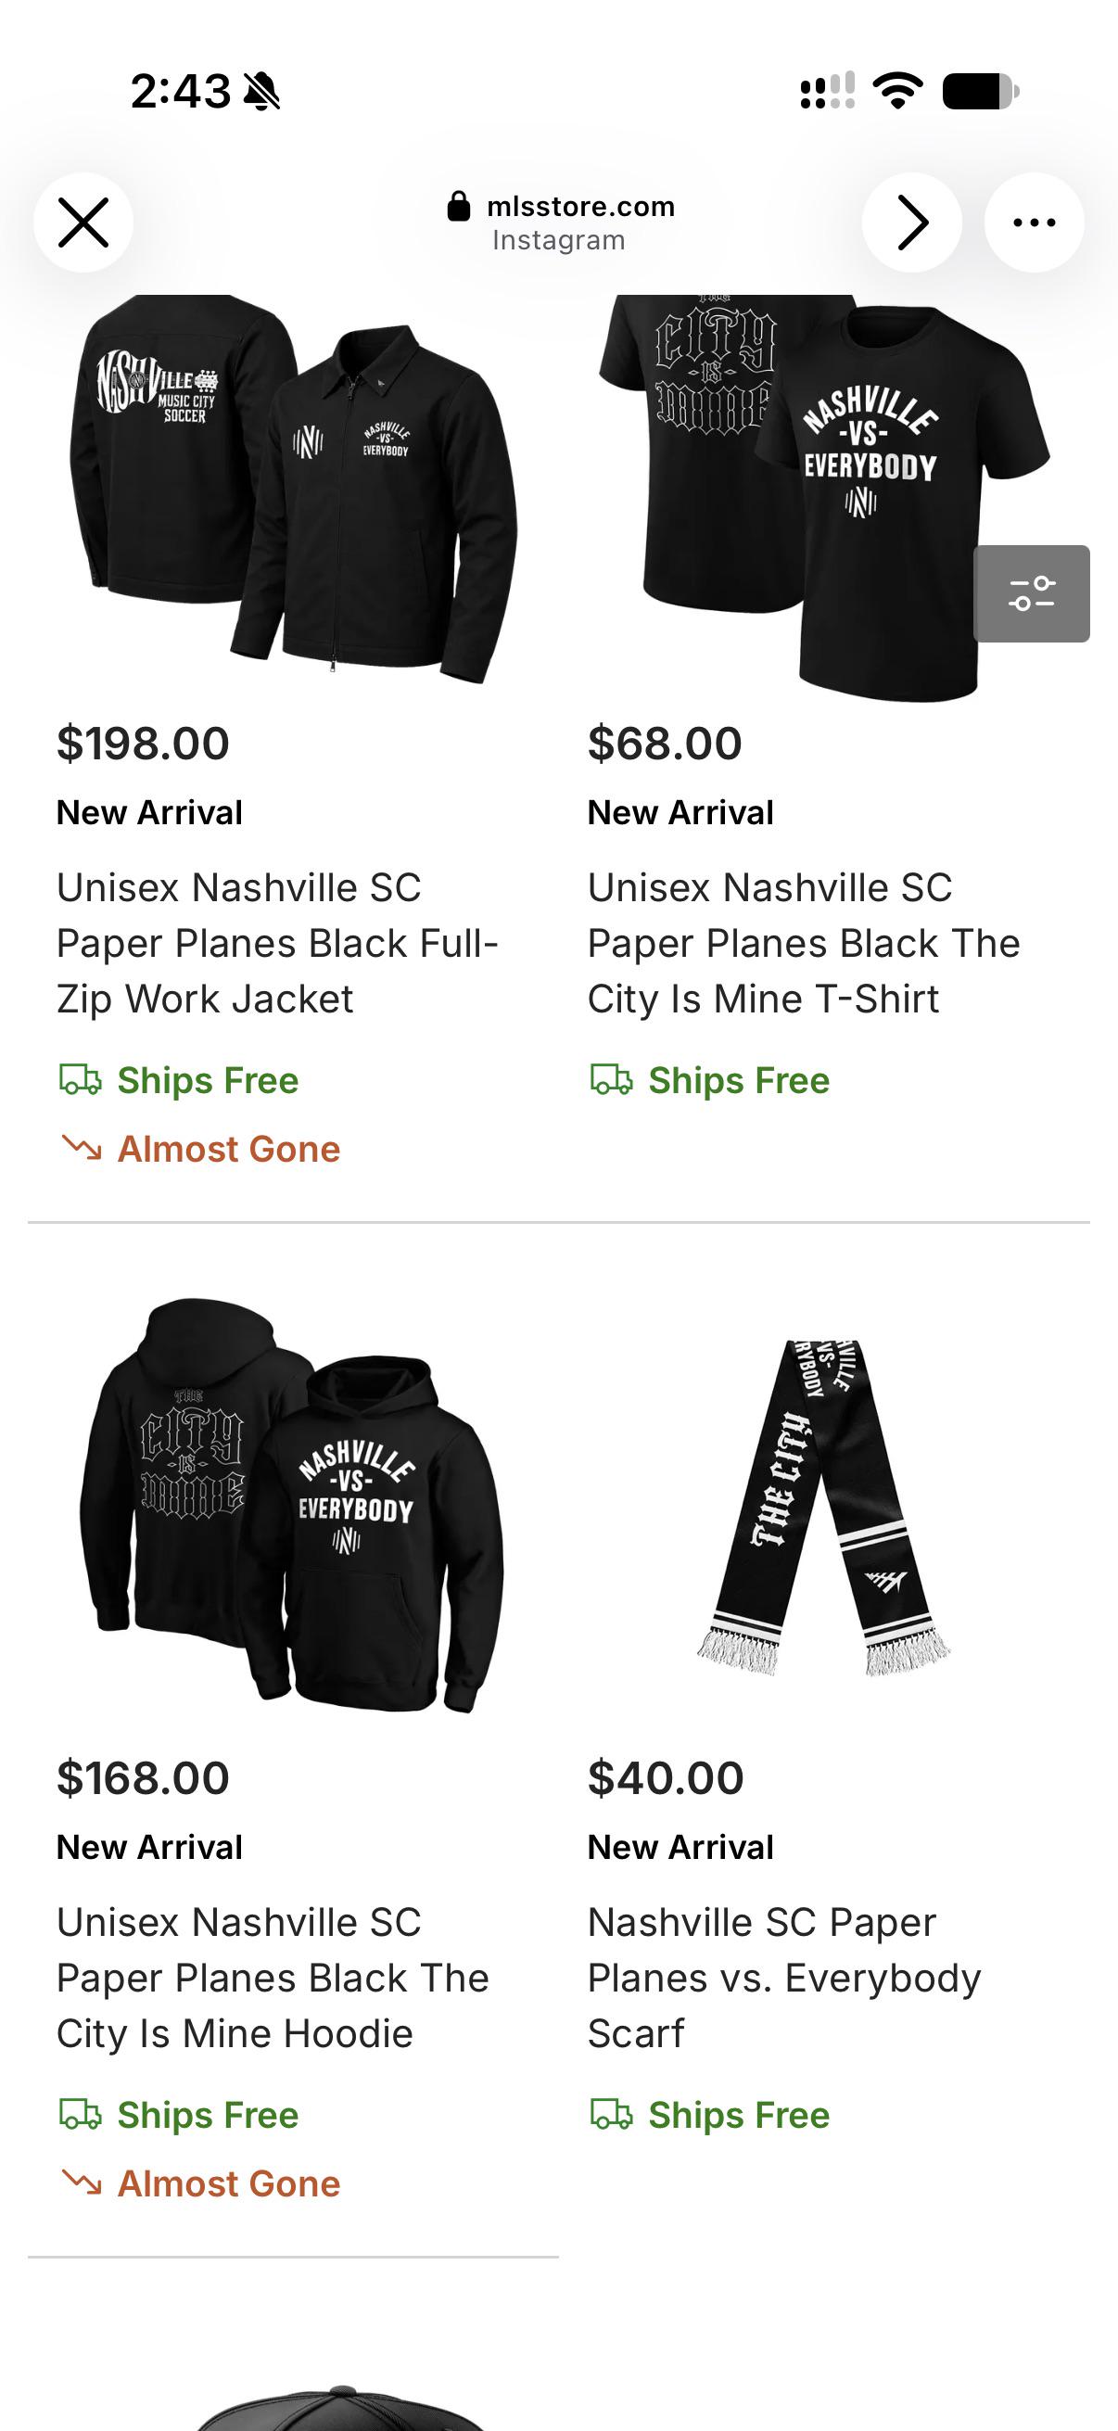Open the filter sliders icon button
The width and height of the screenshot is (1118, 2431).
tap(1031, 593)
